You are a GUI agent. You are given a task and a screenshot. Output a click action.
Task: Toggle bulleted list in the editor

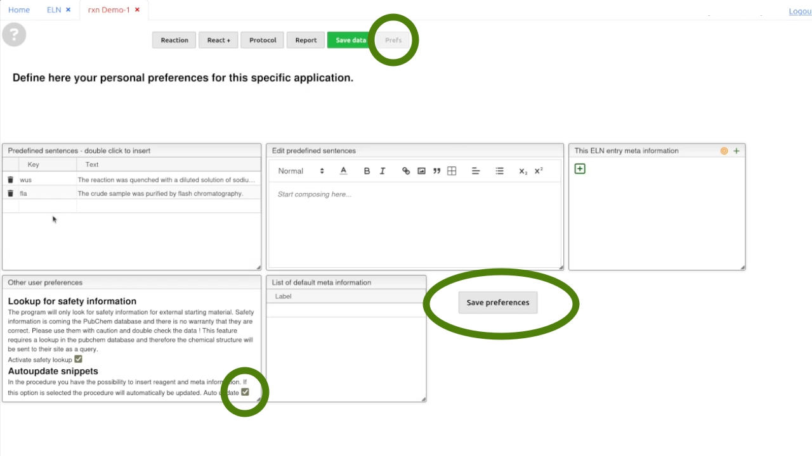[x=499, y=171]
